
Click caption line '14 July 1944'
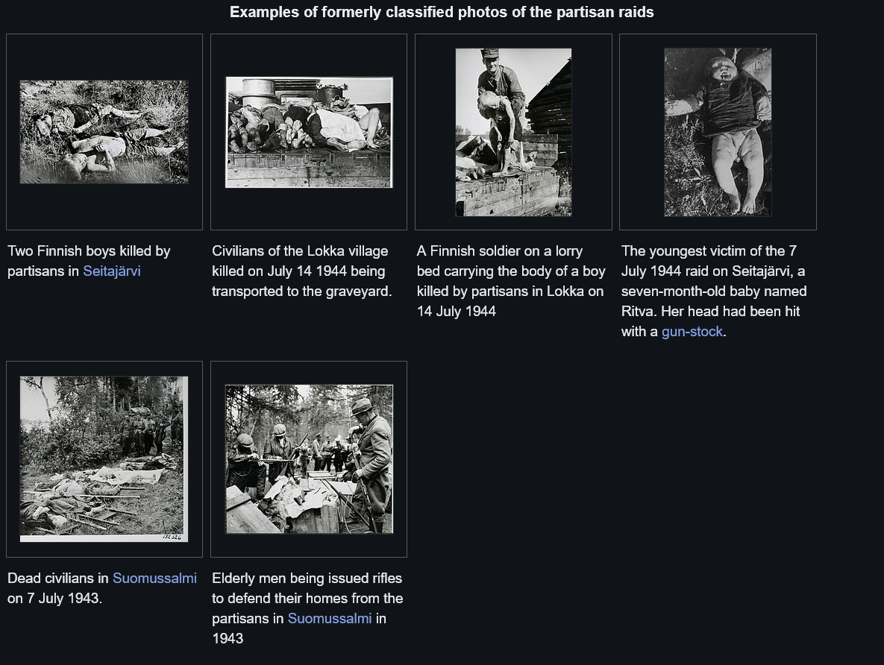[x=456, y=311]
